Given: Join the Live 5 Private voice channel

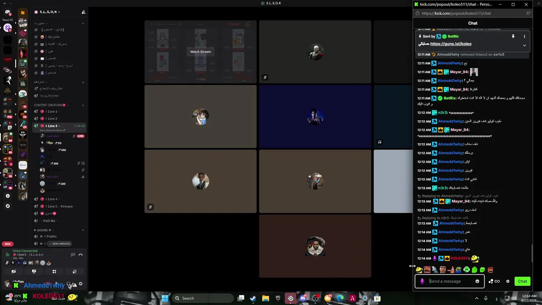Looking at the screenshot, I should (x=59, y=206).
